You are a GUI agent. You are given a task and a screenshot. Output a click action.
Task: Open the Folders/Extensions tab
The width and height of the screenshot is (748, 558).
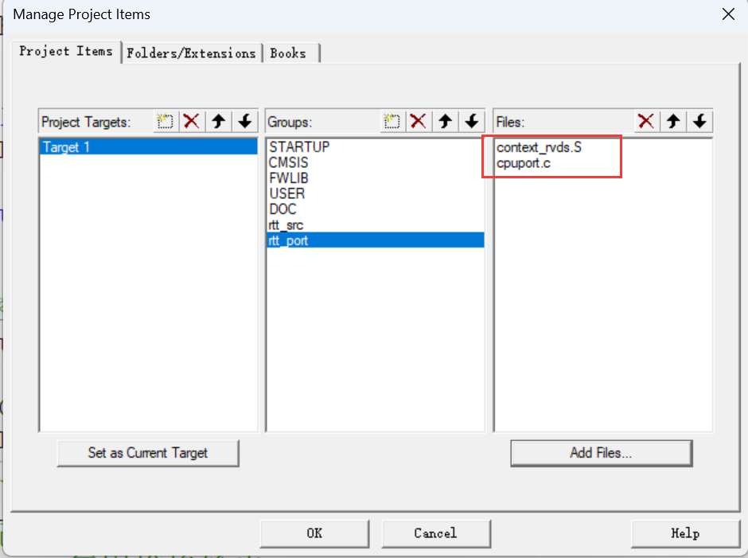[x=191, y=53]
